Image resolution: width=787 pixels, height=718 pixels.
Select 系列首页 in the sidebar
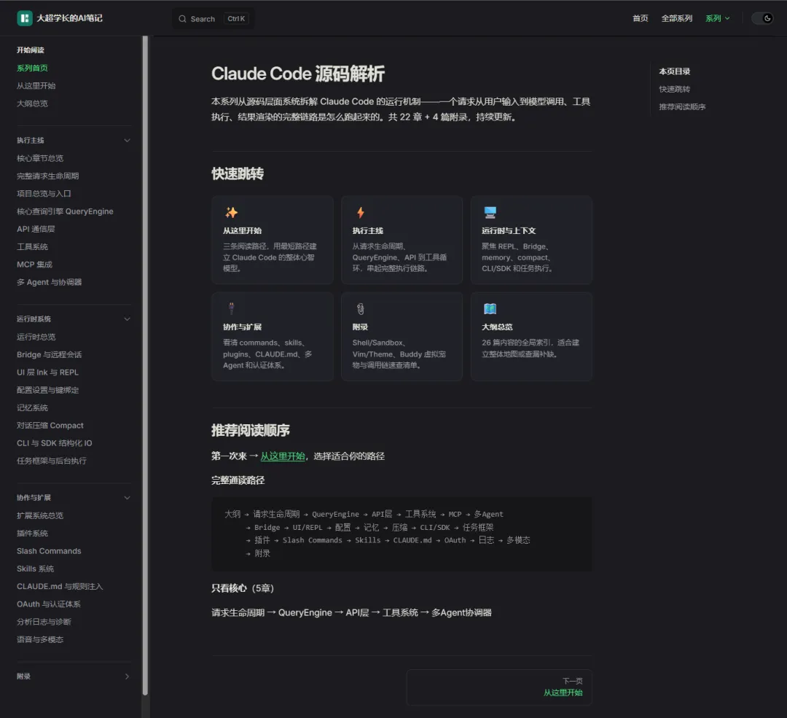(x=32, y=69)
